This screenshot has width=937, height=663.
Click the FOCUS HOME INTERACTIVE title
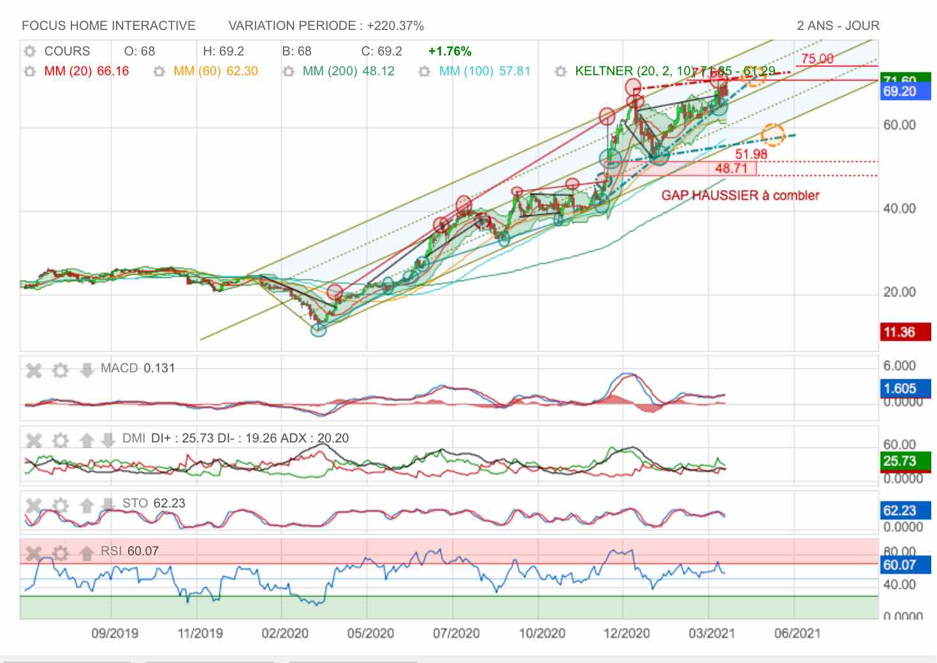(108, 26)
